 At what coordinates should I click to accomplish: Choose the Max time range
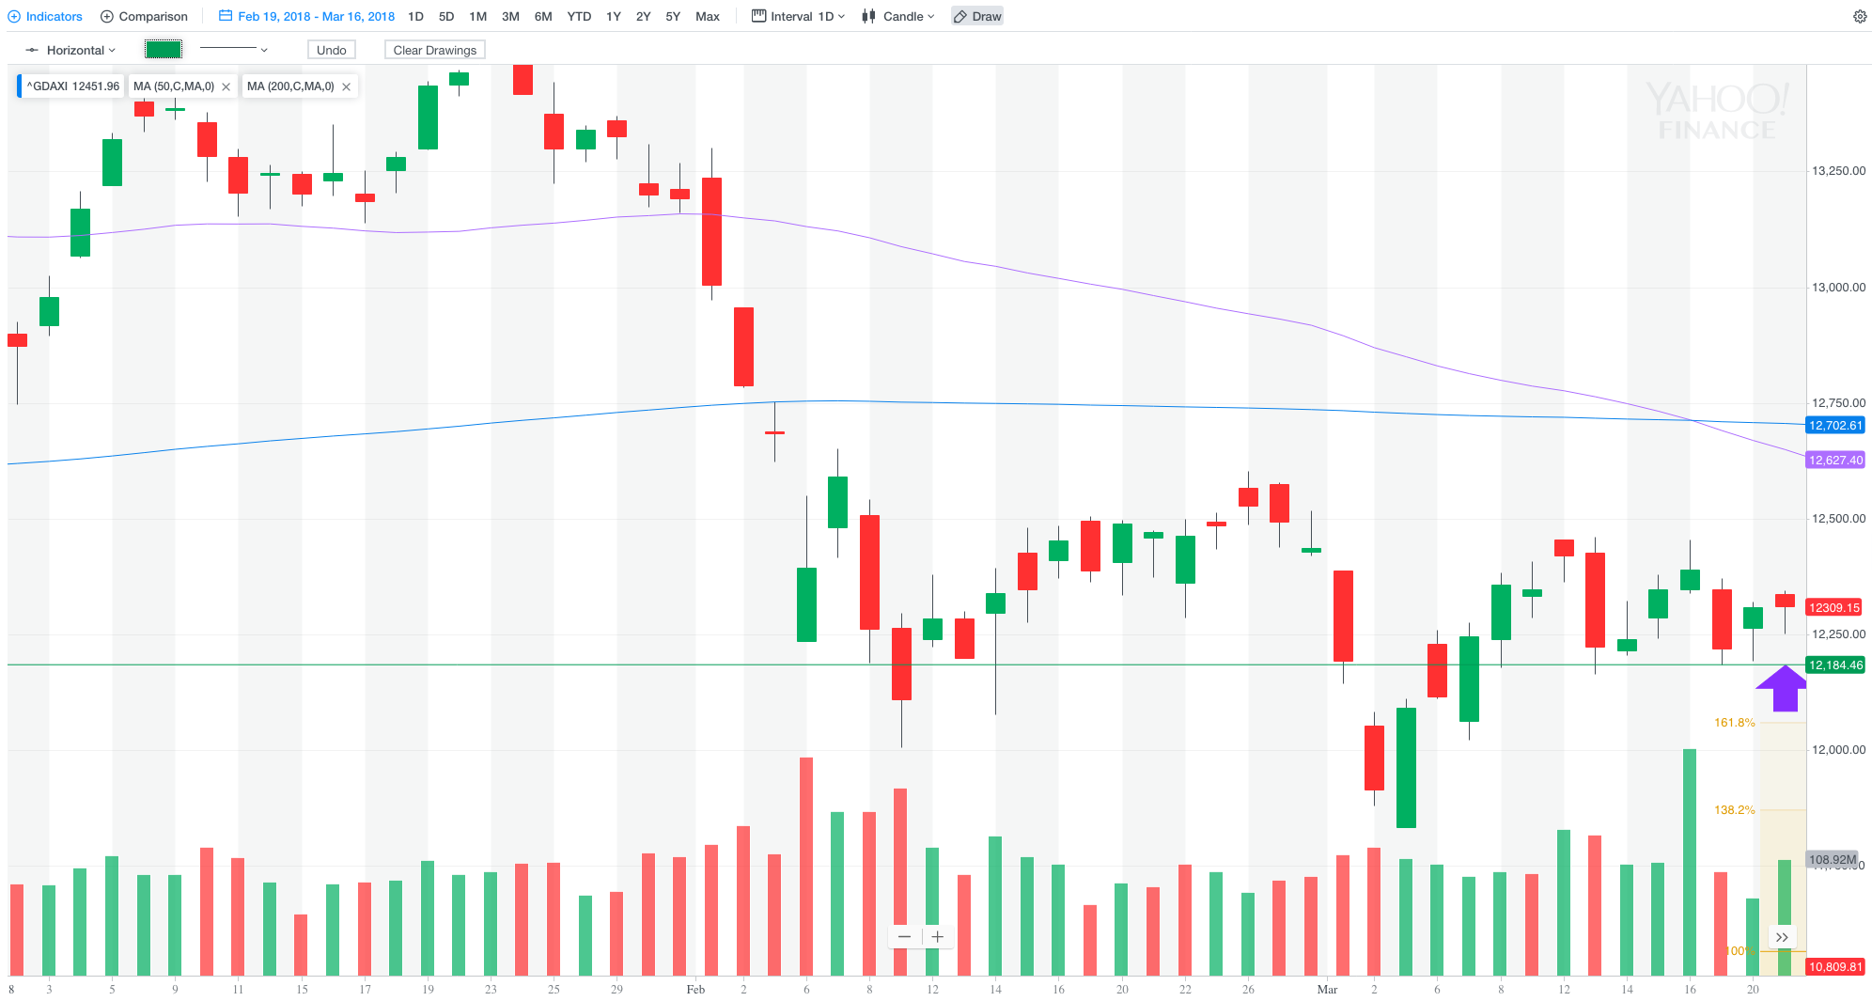tap(708, 17)
